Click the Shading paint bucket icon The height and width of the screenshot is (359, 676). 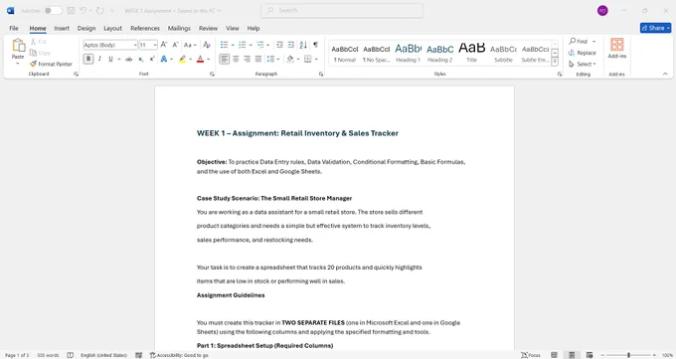pos(290,59)
